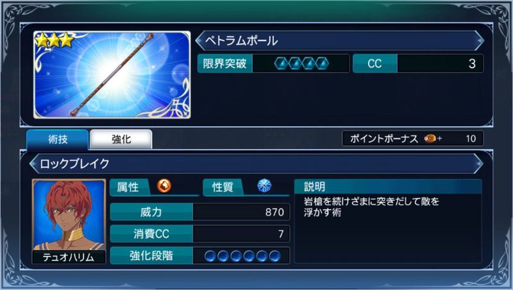Screen dimensions: 513x290
Task: Click the 消費CC stat row
Action: 200,234
